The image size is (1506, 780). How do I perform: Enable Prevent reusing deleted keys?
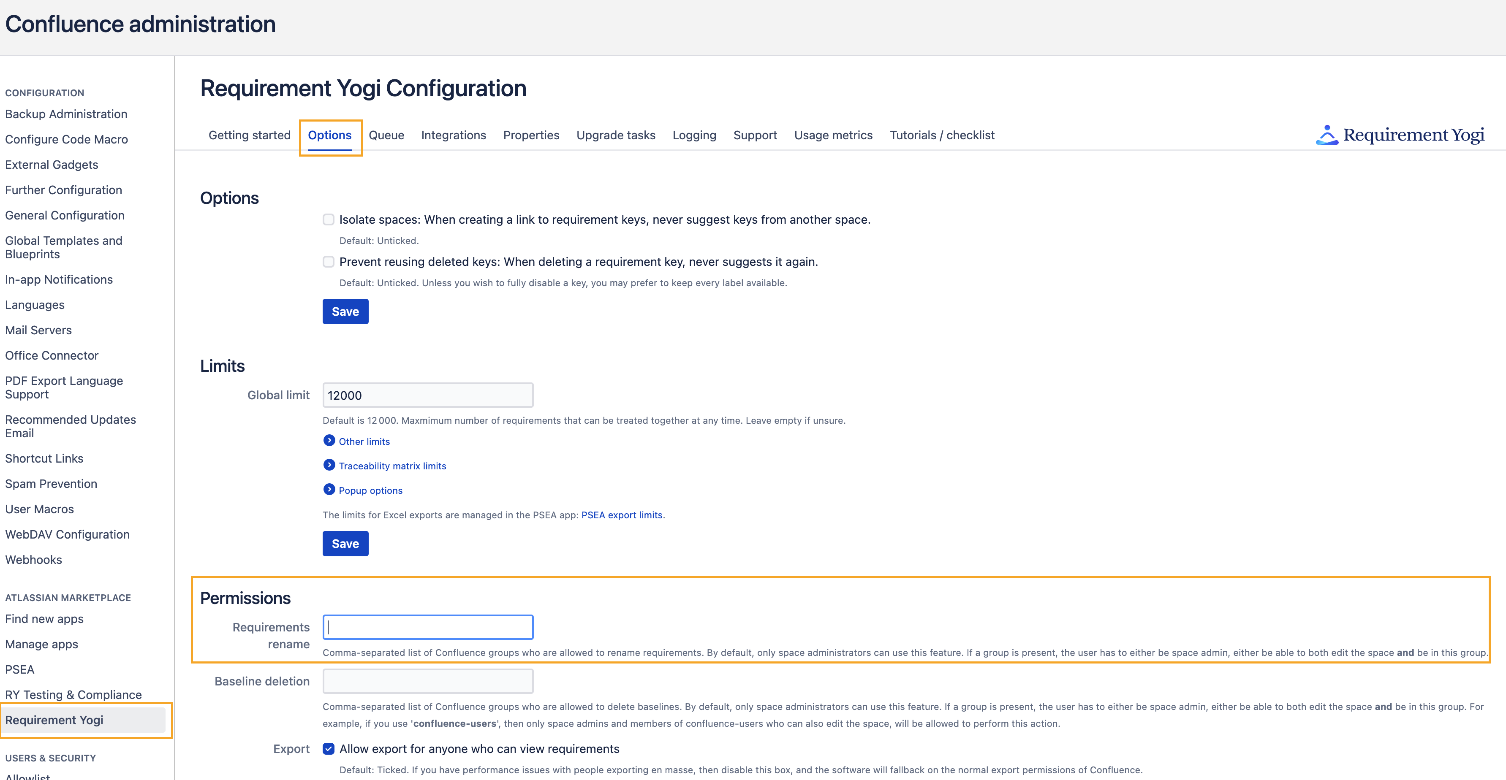pyautogui.click(x=328, y=262)
